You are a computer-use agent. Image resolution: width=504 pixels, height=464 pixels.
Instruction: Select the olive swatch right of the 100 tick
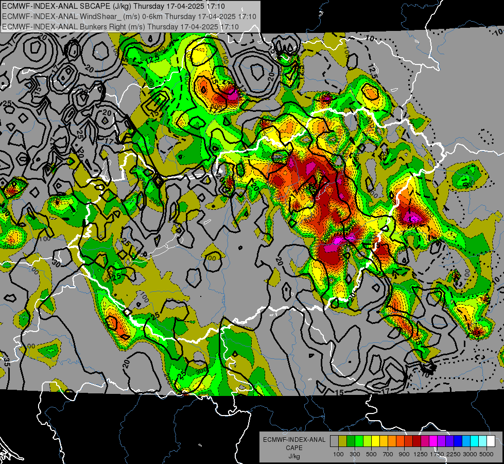click(342, 441)
